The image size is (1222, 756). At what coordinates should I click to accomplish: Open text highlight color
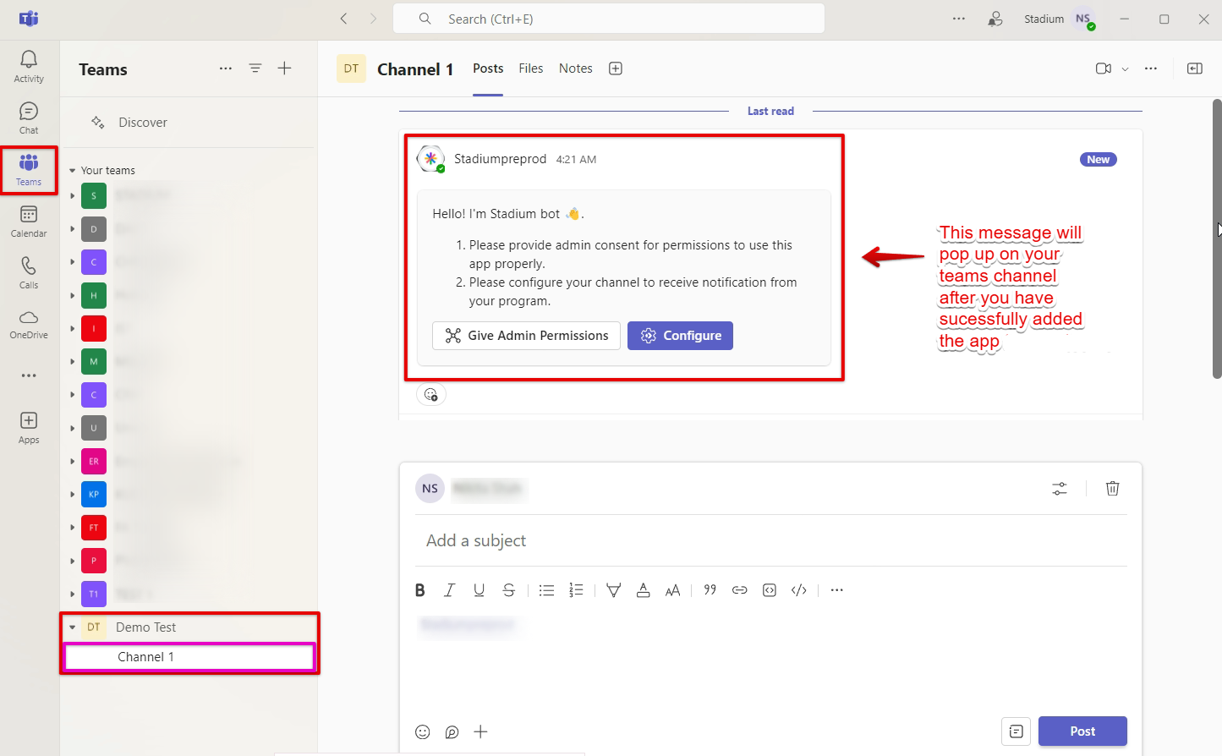coord(613,590)
